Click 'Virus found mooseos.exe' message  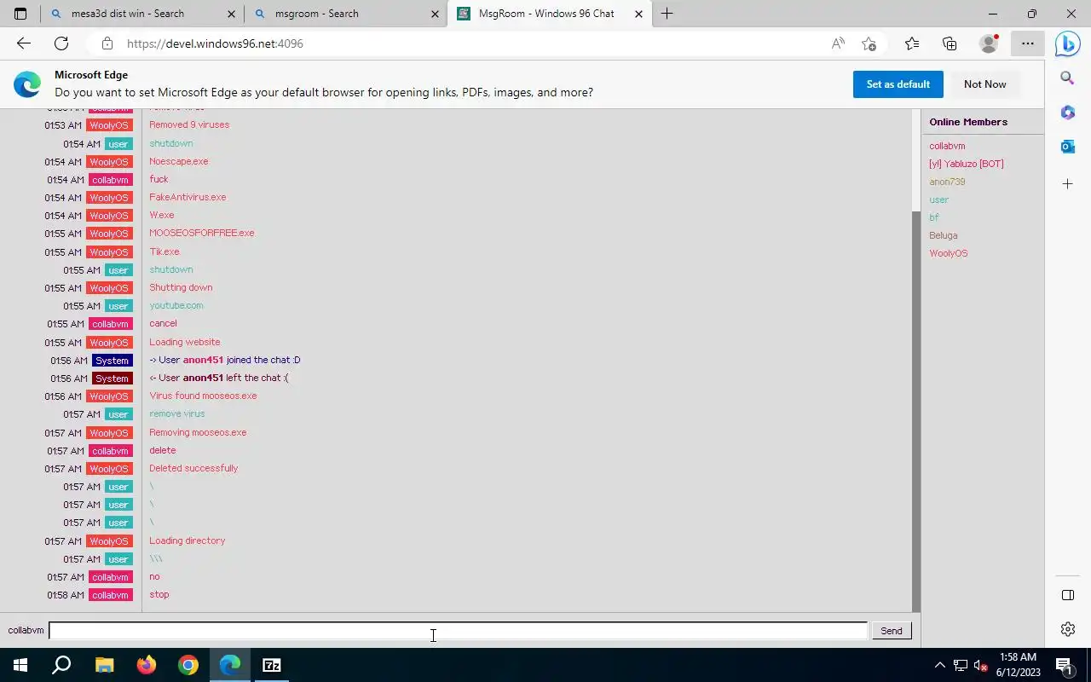tap(203, 396)
